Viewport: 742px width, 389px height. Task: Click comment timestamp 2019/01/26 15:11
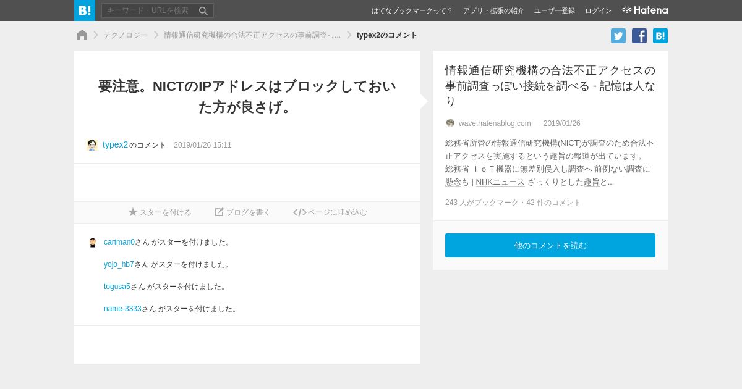203,145
